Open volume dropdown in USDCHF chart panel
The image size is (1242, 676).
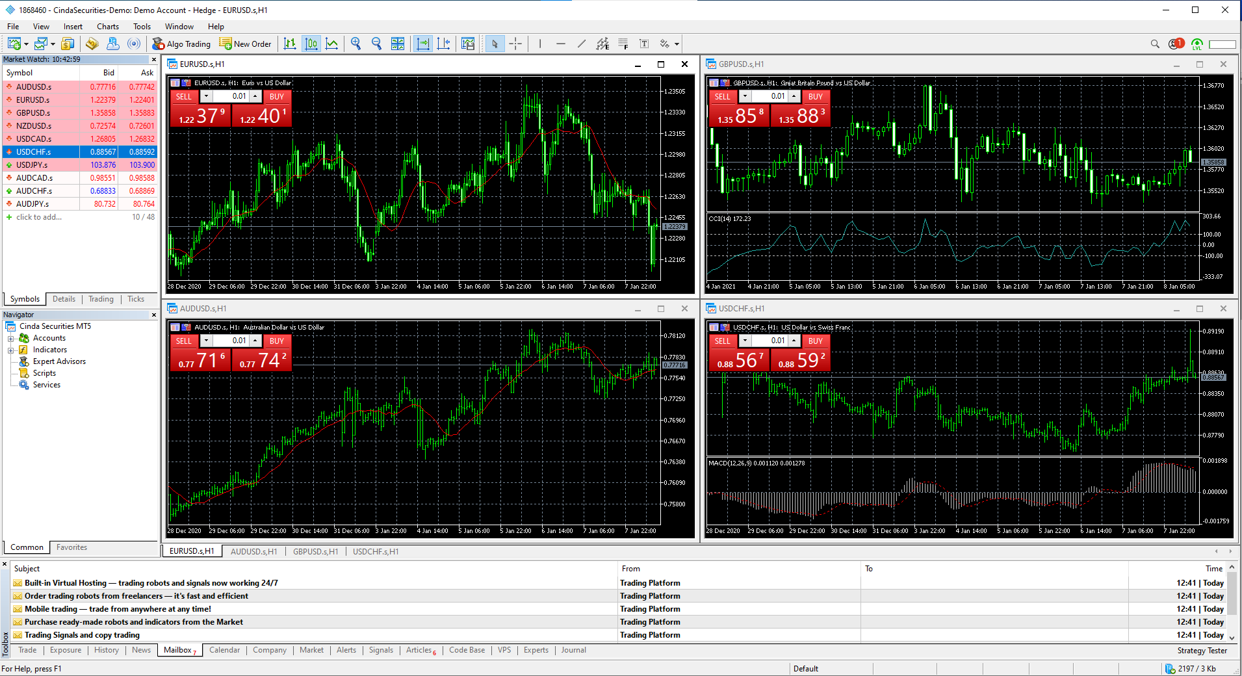[x=745, y=341]
